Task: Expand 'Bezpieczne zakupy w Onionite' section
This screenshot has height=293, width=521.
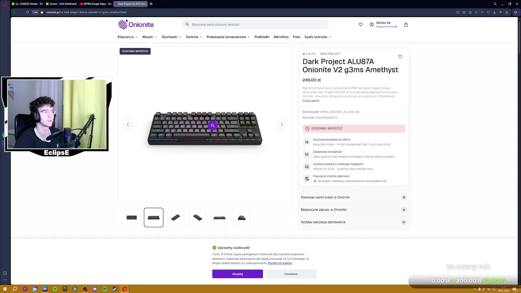Action: click(353, 210)
